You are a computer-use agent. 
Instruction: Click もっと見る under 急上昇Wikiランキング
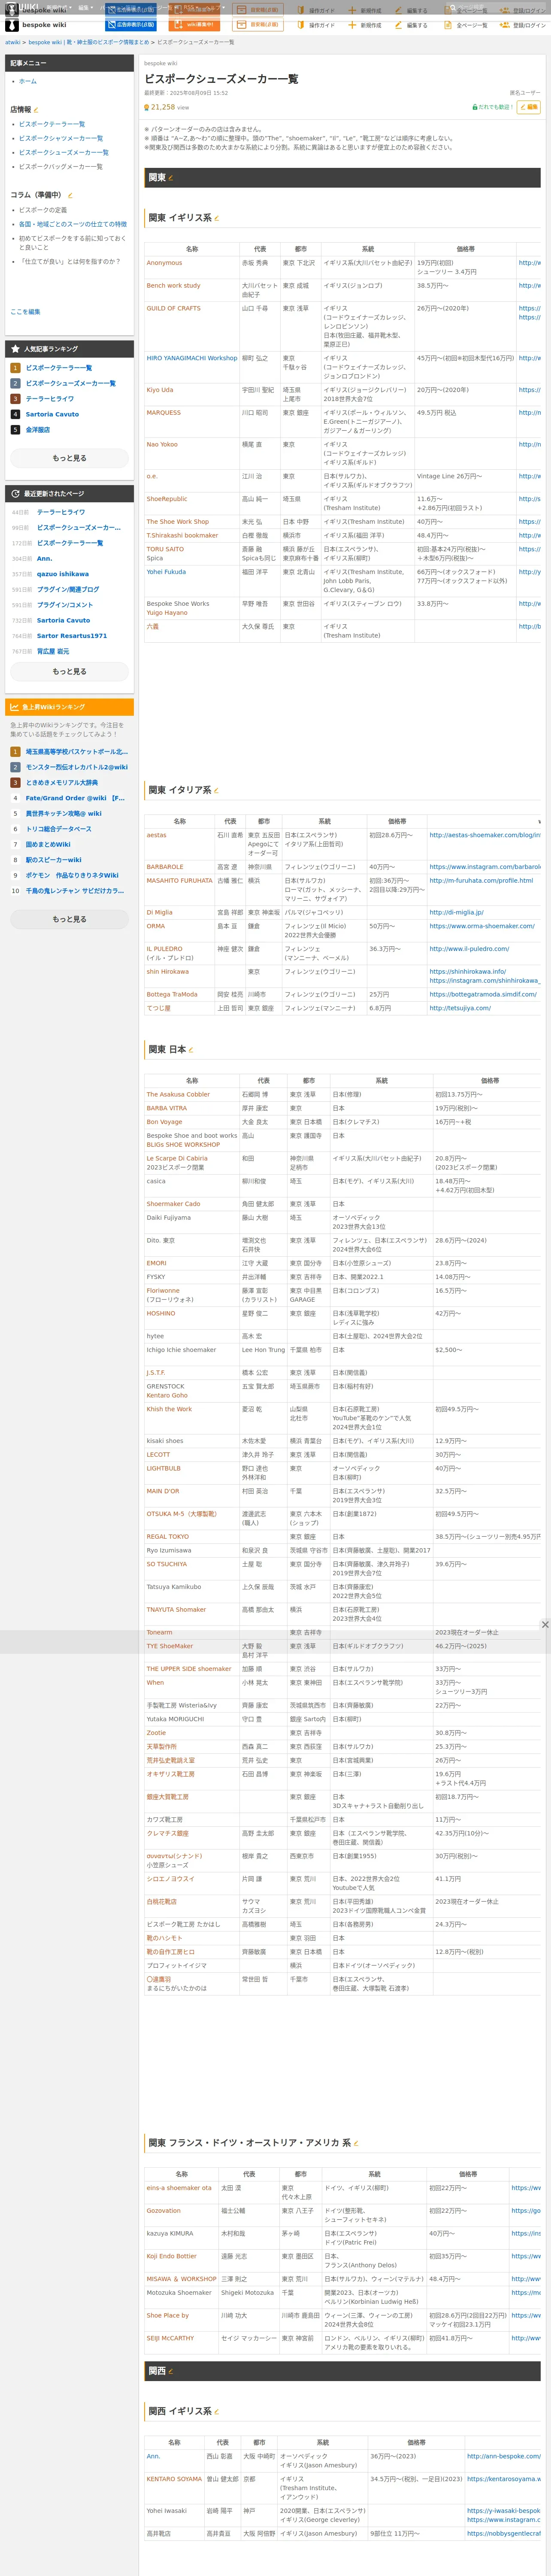tap(69, 919)
